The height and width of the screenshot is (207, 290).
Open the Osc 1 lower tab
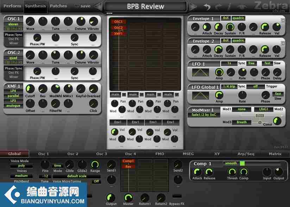(43, 154)
